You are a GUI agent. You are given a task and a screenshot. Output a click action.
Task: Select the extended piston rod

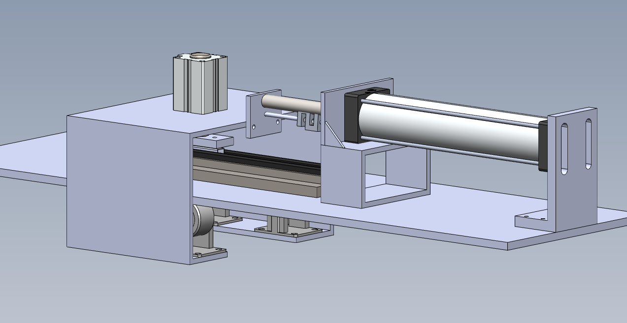tap(291, 103)
